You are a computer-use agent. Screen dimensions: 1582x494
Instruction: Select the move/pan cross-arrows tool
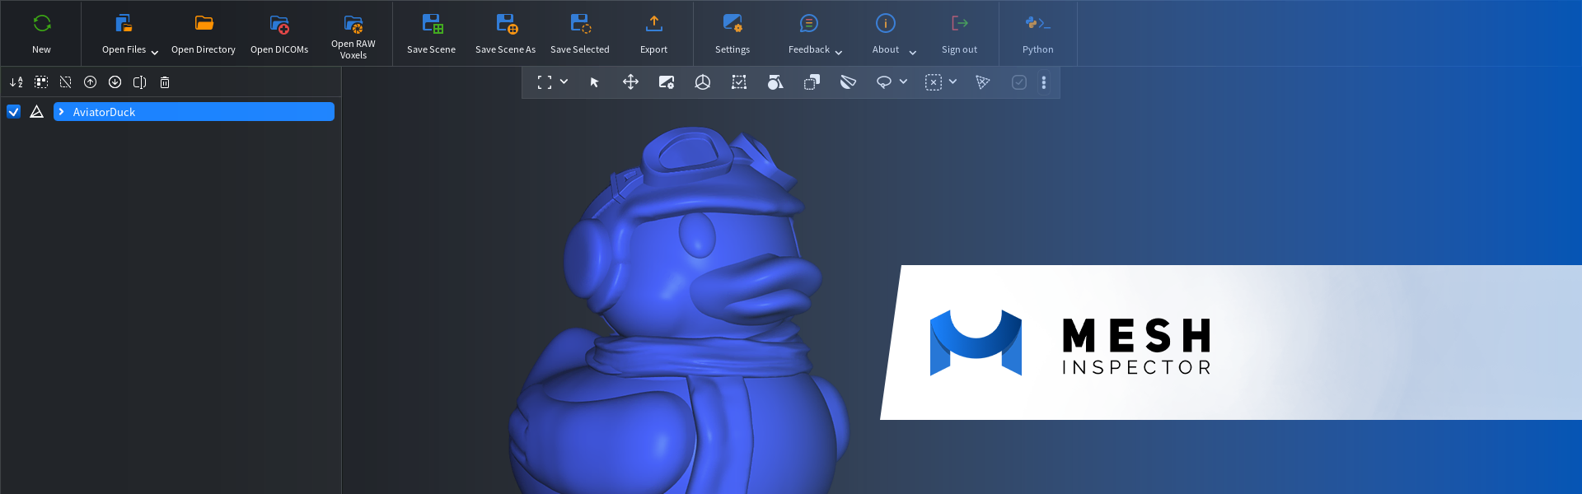630,82
